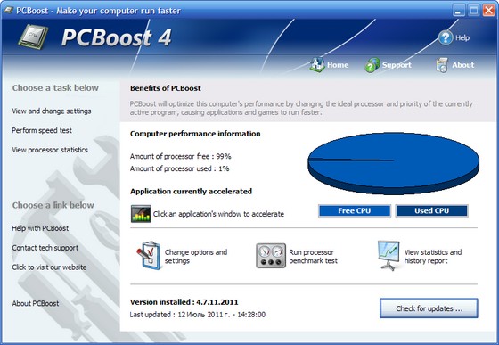Click the CPU usage pie chart
This screenshot has width=499, height=345.
(x=393, y=163)
